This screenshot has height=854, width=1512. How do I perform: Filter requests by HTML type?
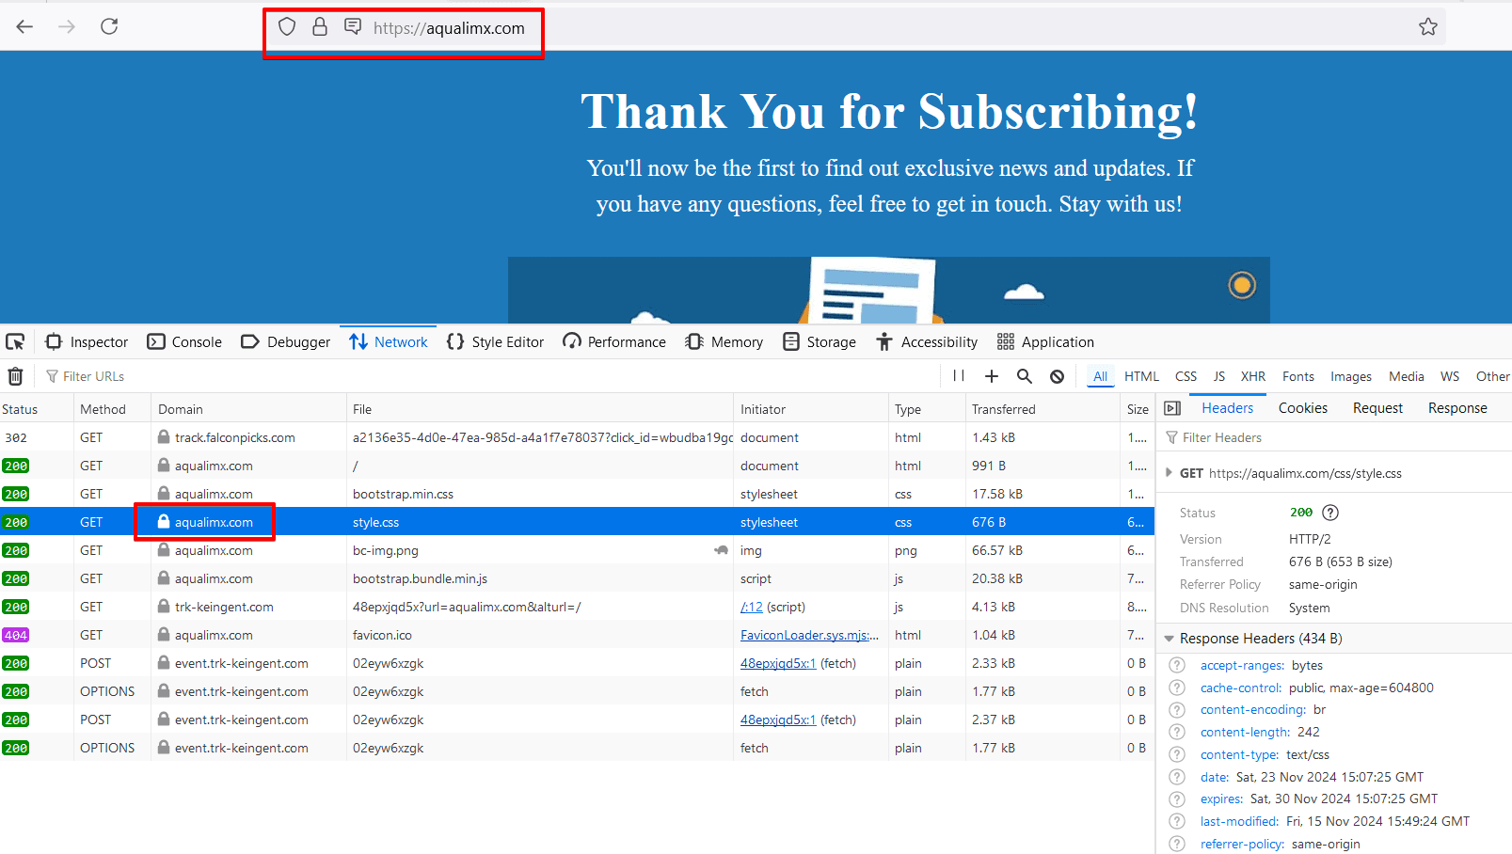click(x=1141, y=376)
